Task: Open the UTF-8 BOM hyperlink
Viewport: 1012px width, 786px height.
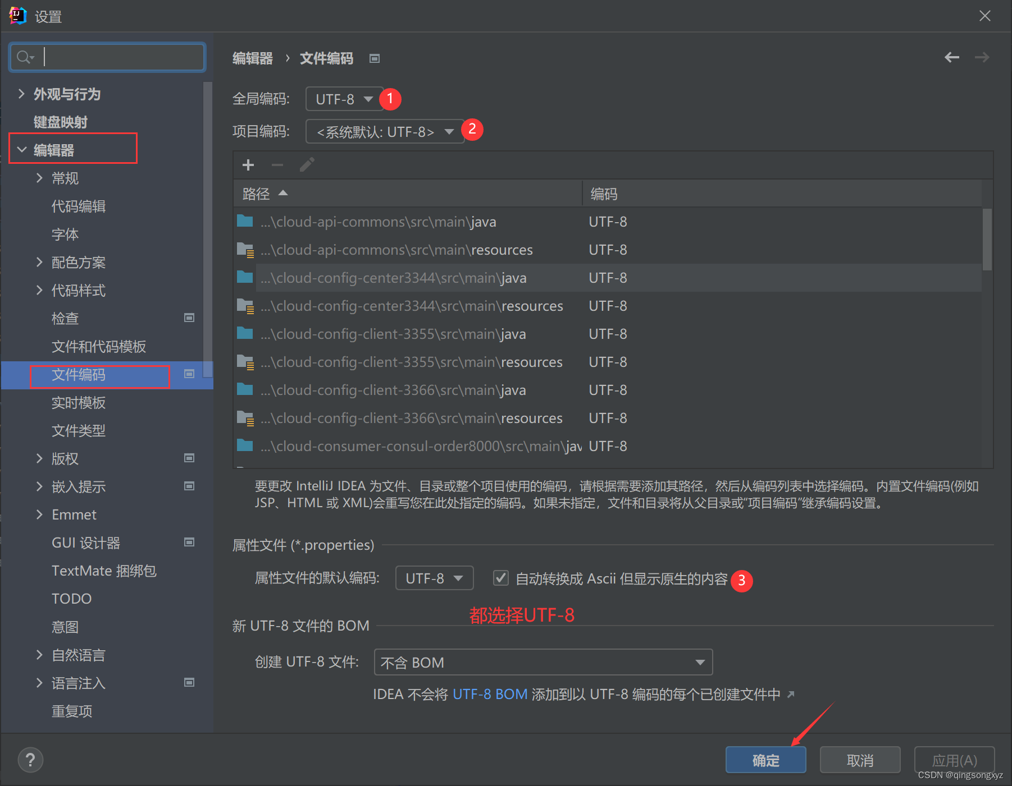Action: click(490, 695)
